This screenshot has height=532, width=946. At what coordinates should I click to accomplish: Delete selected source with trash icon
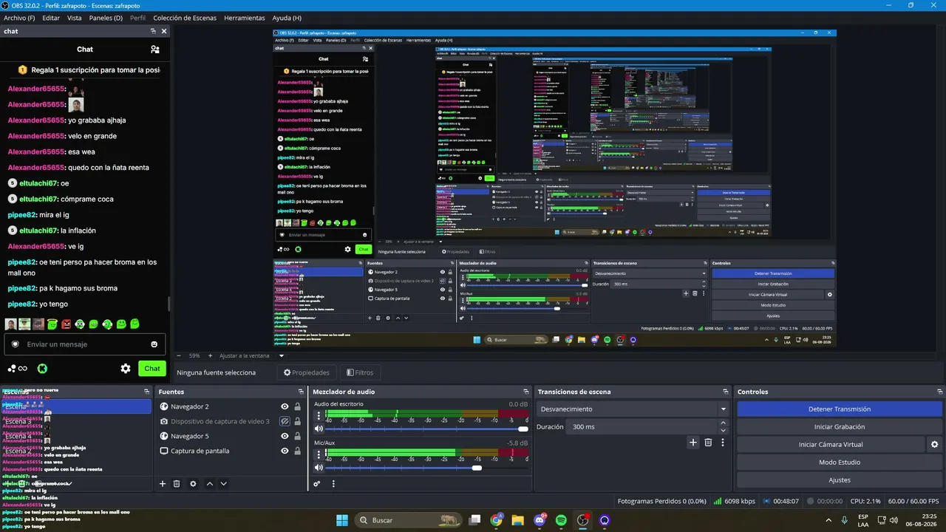(177, 484)
